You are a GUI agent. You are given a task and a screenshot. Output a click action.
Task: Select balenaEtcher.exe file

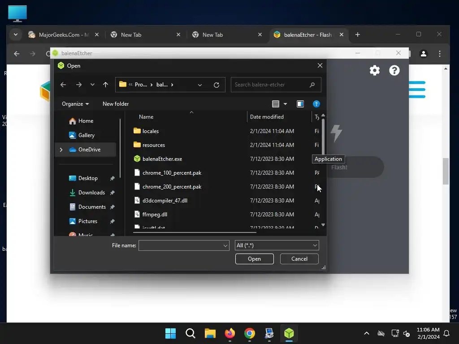tap(162, 159)
